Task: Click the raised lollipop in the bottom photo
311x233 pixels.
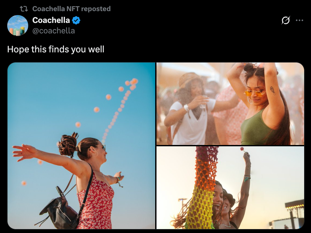Action: point(242,149)
